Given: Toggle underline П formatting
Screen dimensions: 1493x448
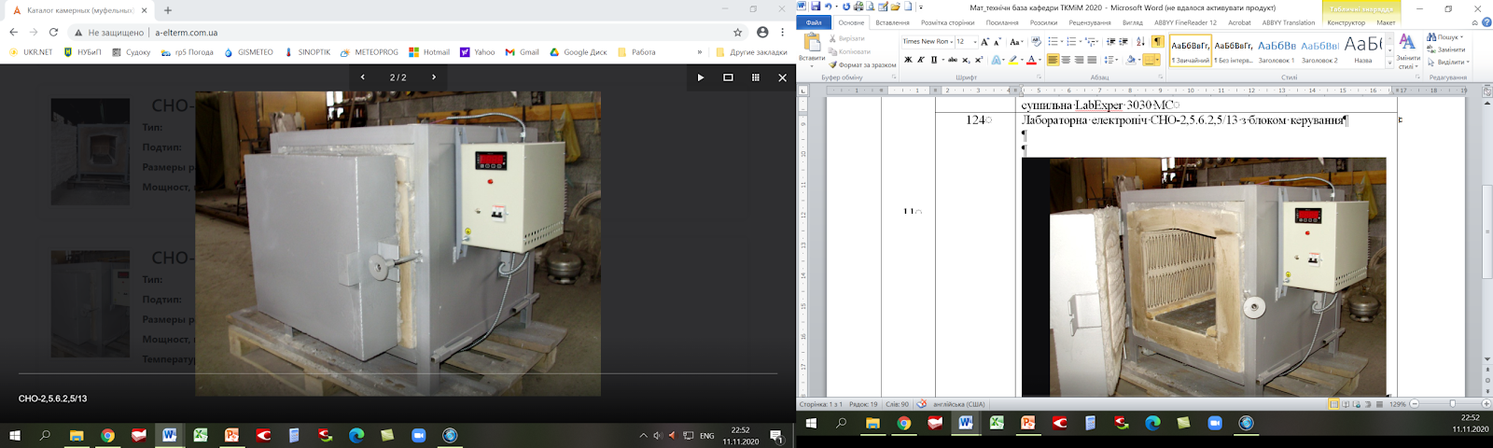Looking at the screenshot, I should coord(934,60).
